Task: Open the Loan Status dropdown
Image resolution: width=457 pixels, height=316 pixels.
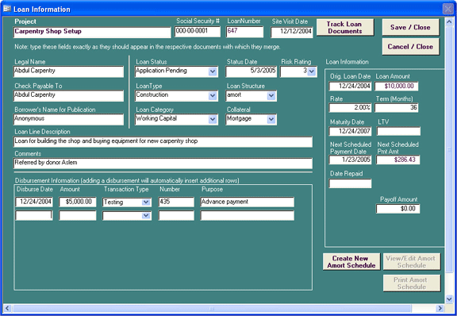Action: coord(213,71)
